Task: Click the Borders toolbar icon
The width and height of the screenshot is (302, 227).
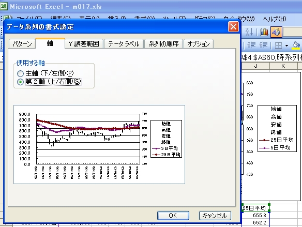Action: (278, 46)
